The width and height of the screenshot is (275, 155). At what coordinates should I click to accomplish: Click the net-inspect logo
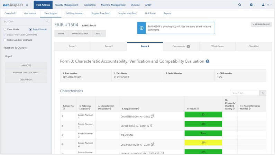pos(13,5)
